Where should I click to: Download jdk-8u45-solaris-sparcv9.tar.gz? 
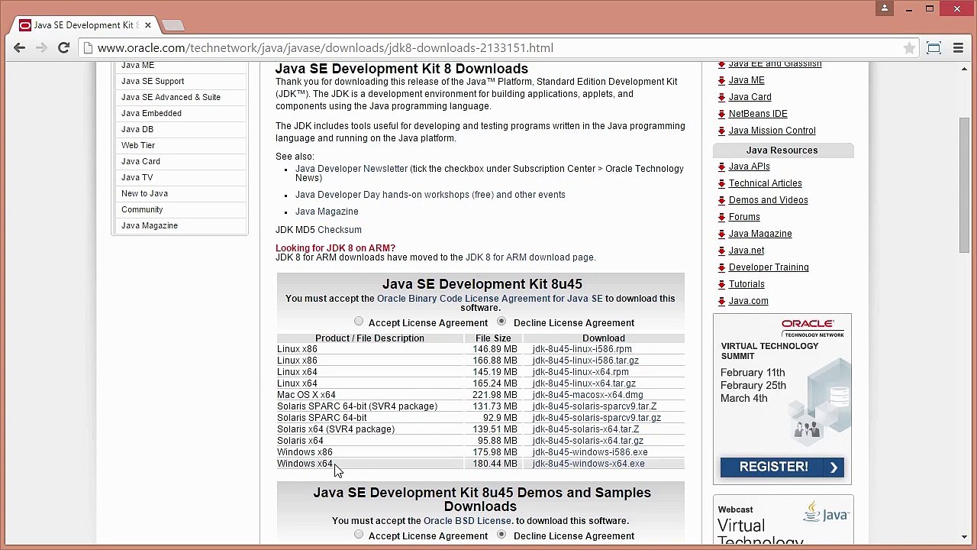click(597, 418)
